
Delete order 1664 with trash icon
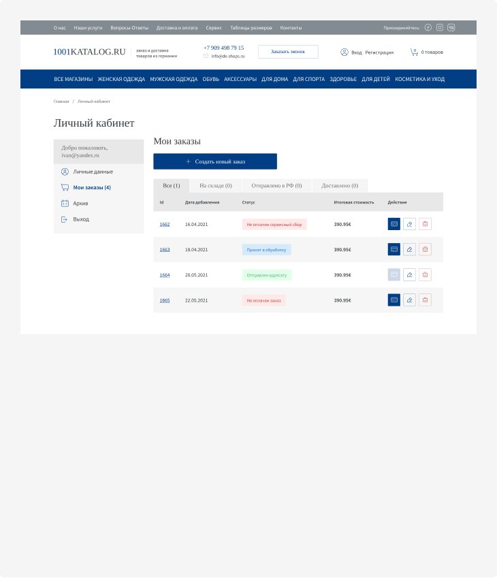point(425,274)
